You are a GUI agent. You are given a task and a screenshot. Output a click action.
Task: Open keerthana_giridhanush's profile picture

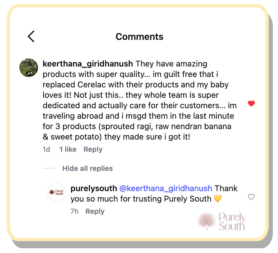[29, 68]
